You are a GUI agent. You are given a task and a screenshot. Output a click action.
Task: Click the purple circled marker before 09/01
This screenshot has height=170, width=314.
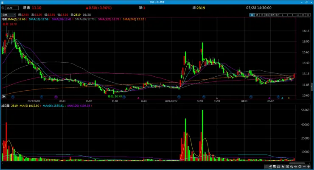(56, 97)
